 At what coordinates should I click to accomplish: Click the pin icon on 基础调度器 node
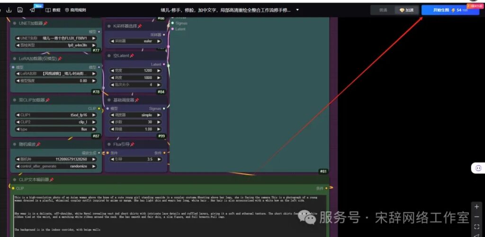[x=137, y=100]
